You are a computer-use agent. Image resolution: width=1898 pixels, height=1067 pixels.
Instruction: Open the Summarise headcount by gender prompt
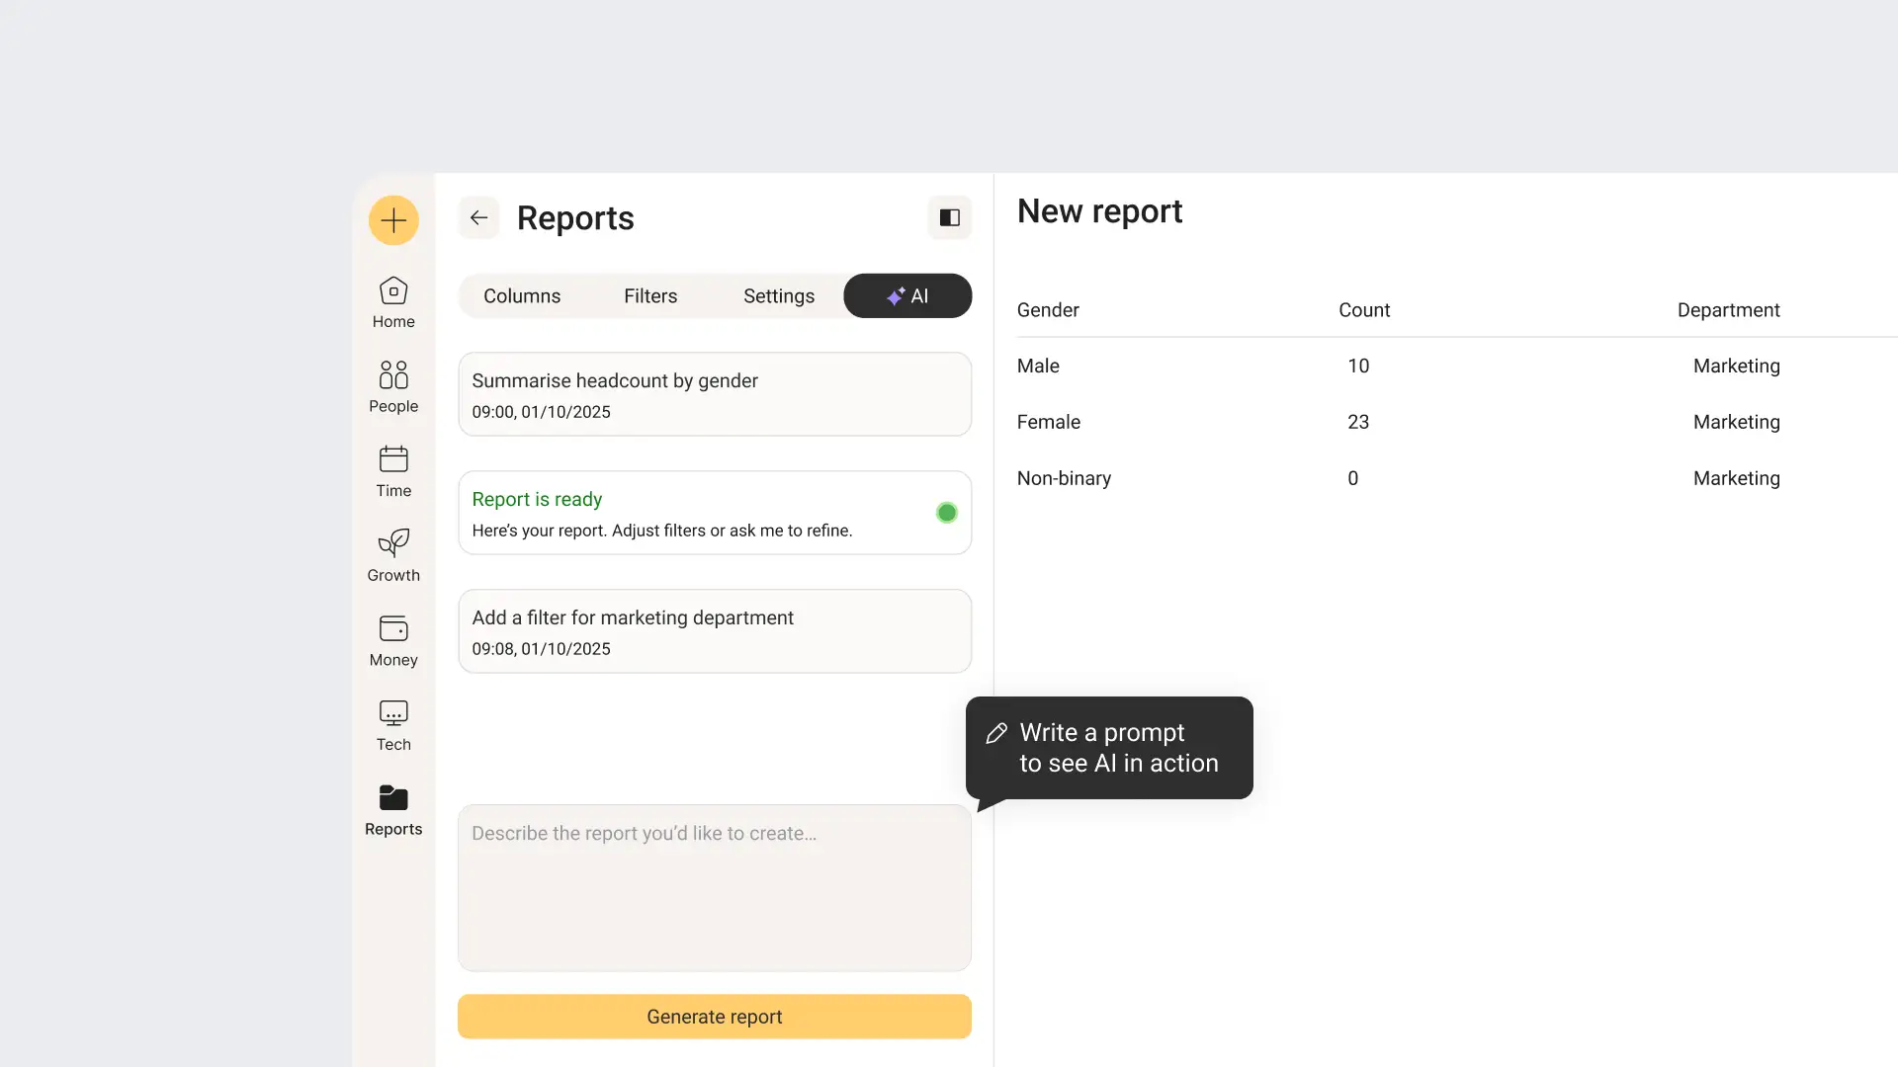pos(714,394)
